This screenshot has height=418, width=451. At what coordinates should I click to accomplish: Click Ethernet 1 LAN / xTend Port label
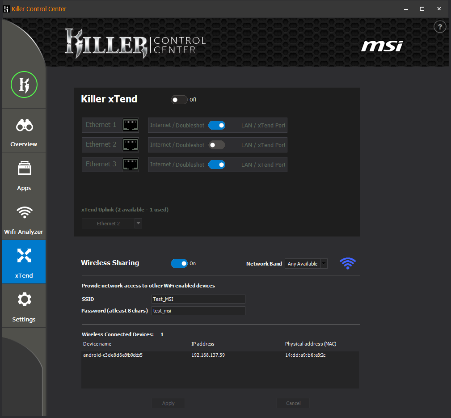(263, 126)
